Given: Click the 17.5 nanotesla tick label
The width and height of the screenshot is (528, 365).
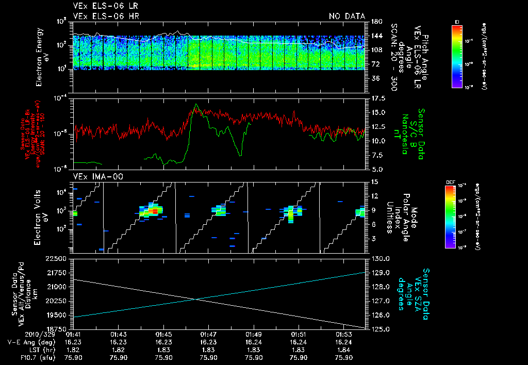Looking at the screenshot, I should pos(378,98).
